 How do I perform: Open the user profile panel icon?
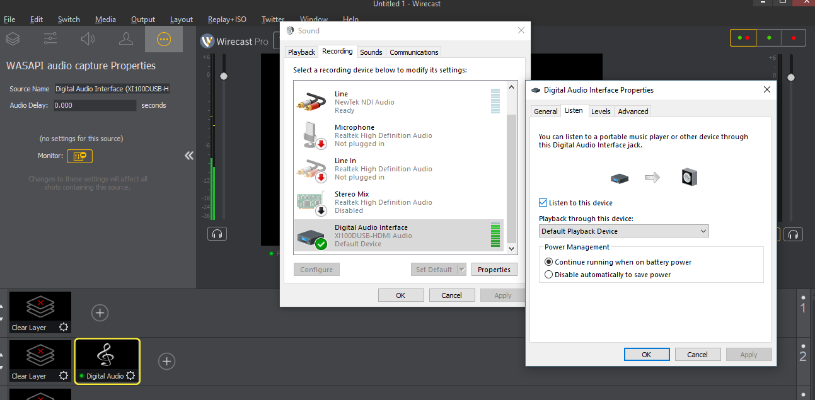coord(126,39)
